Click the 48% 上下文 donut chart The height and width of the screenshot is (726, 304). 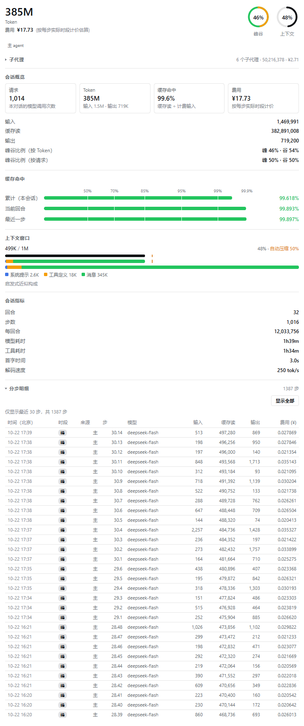(287, 17)
